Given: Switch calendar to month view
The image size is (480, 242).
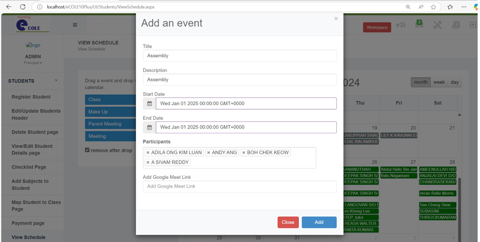Looking at the screenshot, I should pyautogui.click(x=420, y=82).
